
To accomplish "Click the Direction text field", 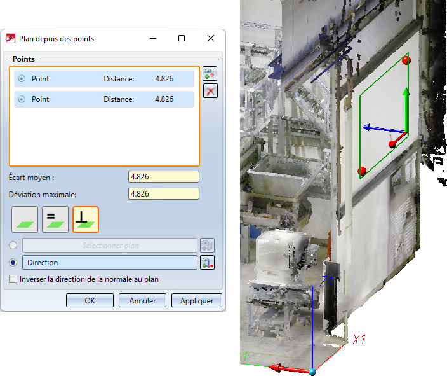I will 109,262.
